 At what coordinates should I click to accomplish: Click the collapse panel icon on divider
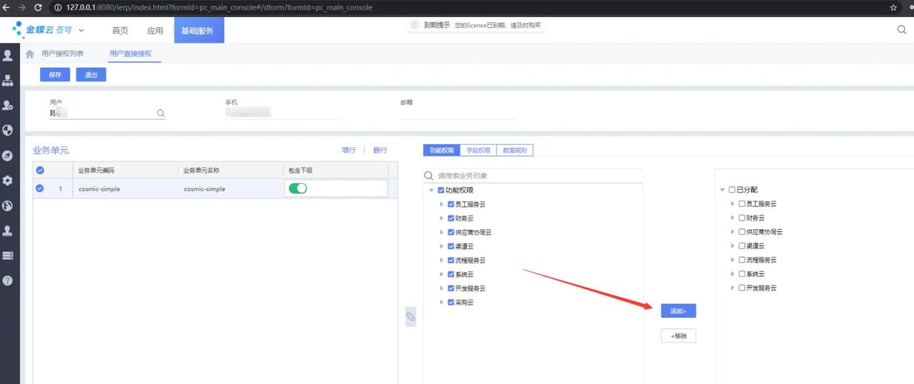[x=411, y=317]
